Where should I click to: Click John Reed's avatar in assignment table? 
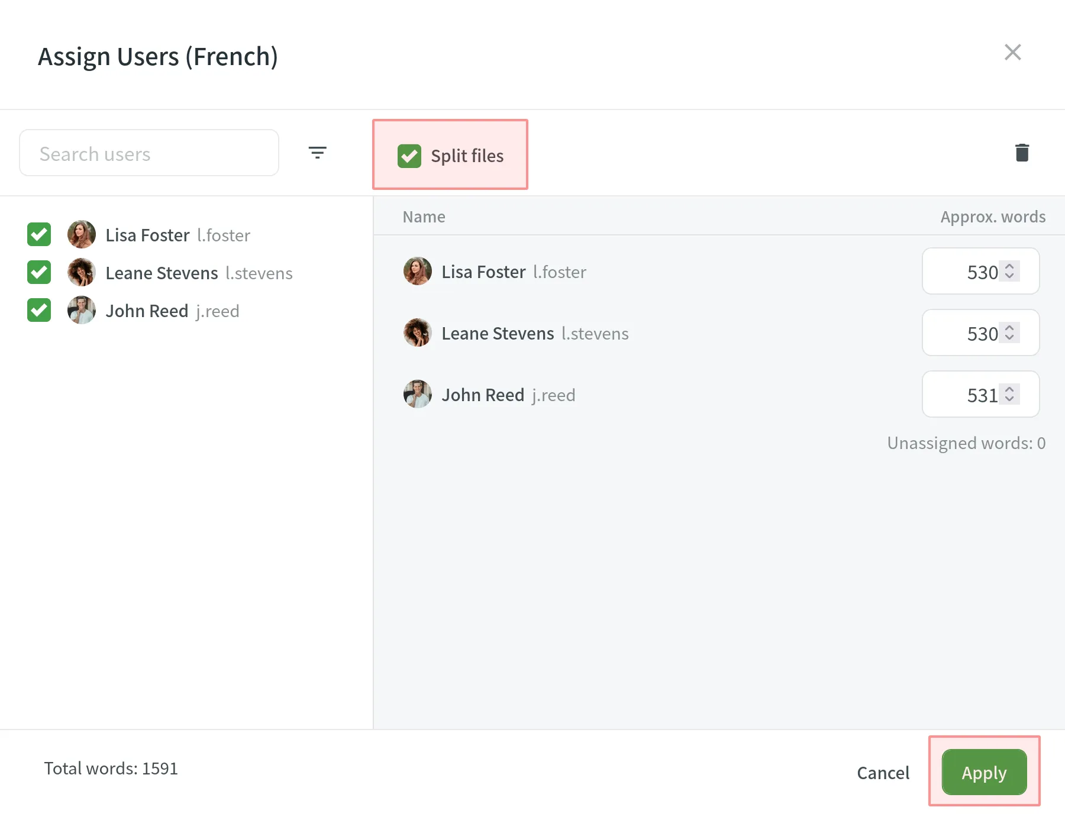pos(417,395)
